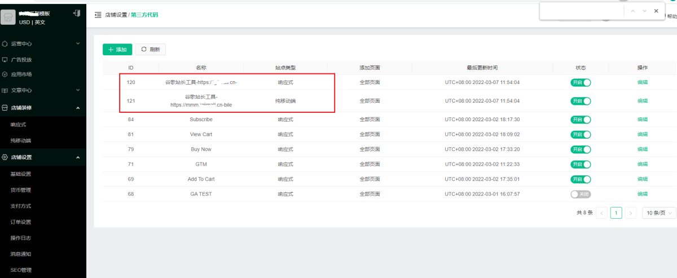Click the green 添加 button
Image resolution: width=677 pixels, height=278 pixels.
(117, 50)
